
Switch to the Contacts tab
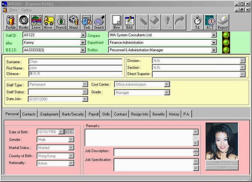coord(29,114)
